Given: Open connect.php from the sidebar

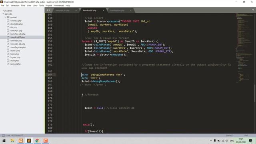Looking at the screenshot, I should click(x=16, y=21).
